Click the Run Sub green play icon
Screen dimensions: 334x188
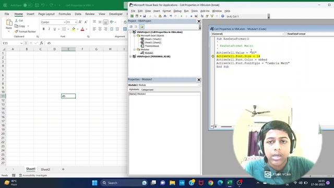coord(181,16)
